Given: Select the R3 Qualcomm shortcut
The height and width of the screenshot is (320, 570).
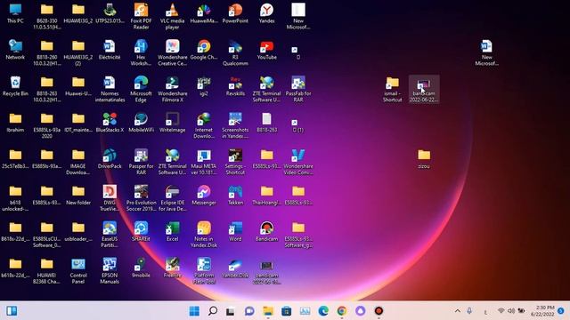Looking at the screenshot, I should [x=235, y=52].
